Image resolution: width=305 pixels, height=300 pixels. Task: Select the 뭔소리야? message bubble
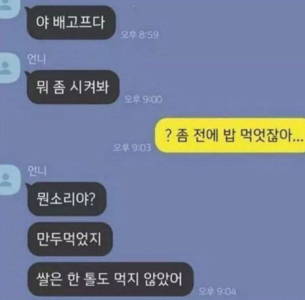[67, 199]
